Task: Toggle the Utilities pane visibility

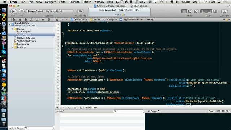Action: tap(215, 11)
